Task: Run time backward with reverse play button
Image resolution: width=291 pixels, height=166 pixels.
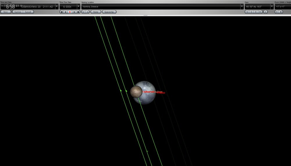Action: point(65,12)
